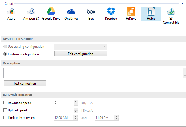Increase Upload speed with up arrow

pyautogui.click(x=76, y=109)
